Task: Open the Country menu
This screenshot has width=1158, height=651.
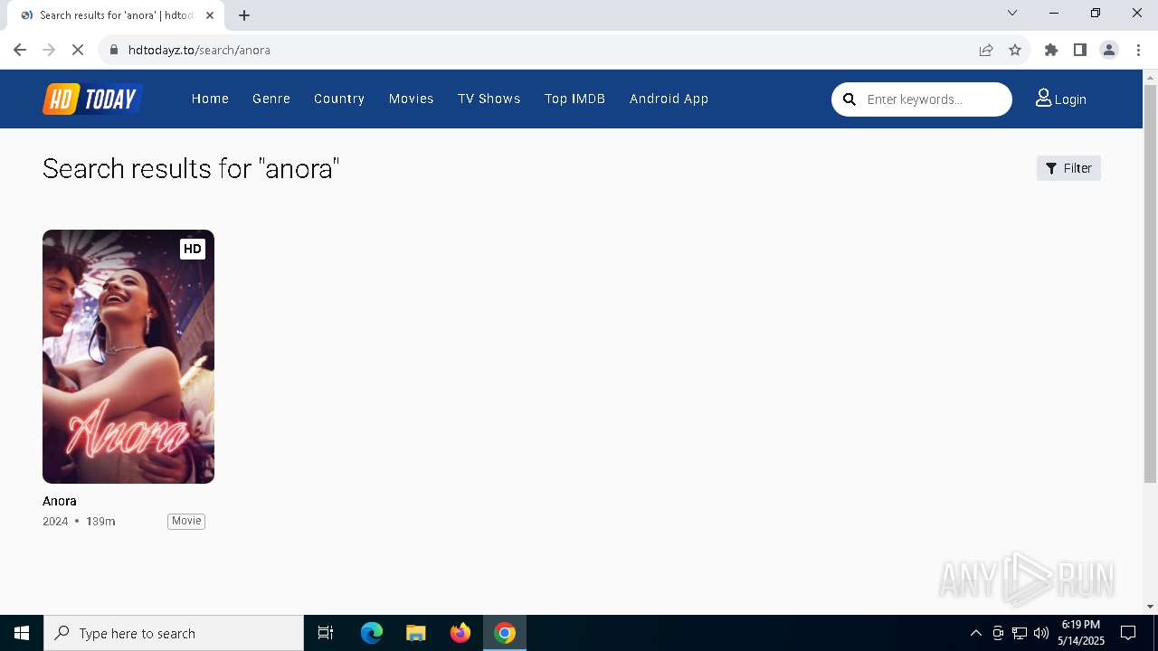Action: click(339, 99)
